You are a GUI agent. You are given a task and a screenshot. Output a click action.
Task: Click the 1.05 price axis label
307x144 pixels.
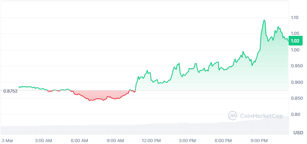[x=294, y=33]
